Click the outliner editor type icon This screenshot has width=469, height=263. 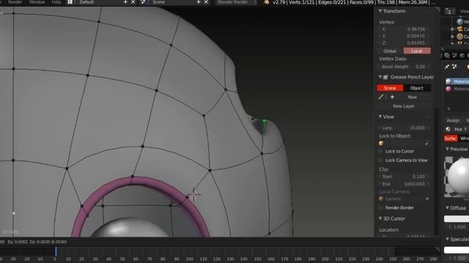pyautogui.click(x=448, y=12)
